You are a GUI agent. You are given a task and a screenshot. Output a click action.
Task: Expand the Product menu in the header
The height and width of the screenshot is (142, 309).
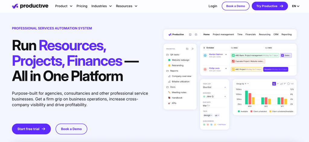64,6
